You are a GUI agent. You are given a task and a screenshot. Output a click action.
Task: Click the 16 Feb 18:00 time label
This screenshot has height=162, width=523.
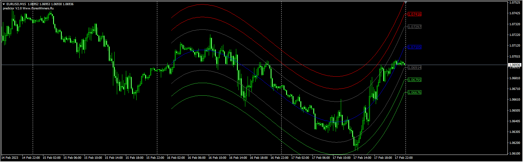(259, 158)
